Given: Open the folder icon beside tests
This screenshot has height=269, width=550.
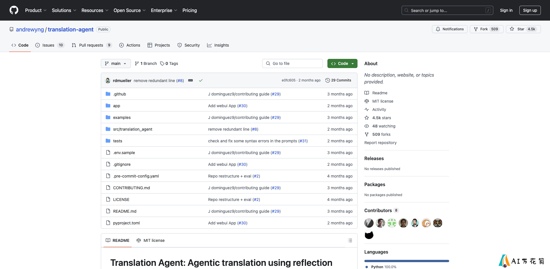Looking at the screenshot, I should click(108, 141).
